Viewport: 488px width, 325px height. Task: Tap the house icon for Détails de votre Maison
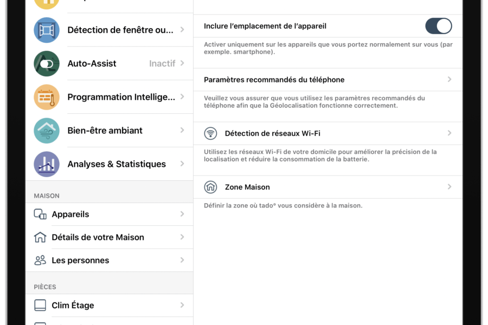40,237
